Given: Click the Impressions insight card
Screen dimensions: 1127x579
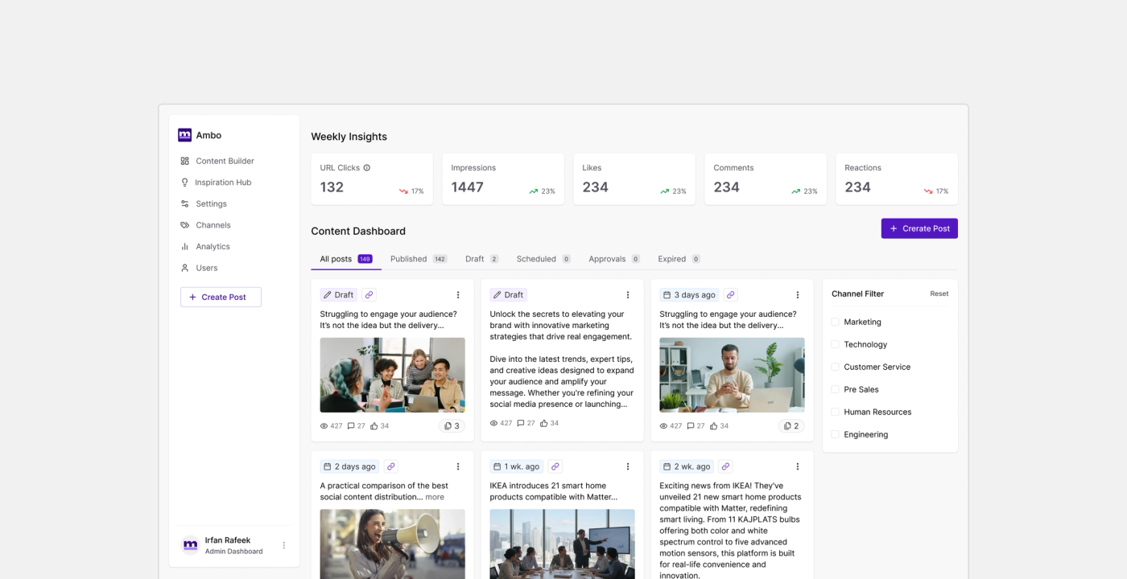Looking at the screenshot, I should pyautogui.click(x=502, y=179).
